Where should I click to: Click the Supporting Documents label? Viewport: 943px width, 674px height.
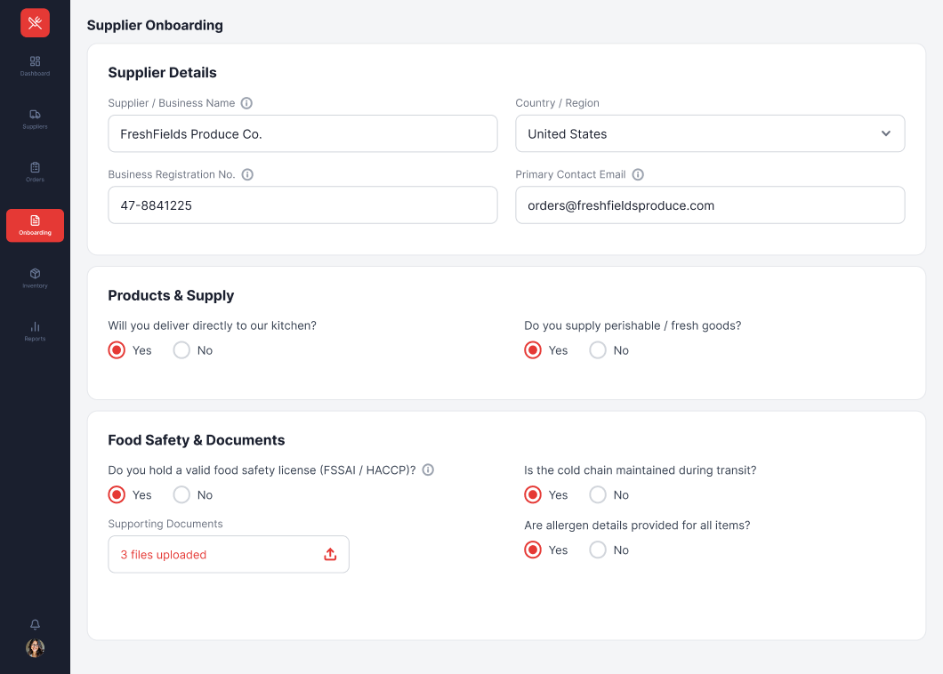pos(165,524)
